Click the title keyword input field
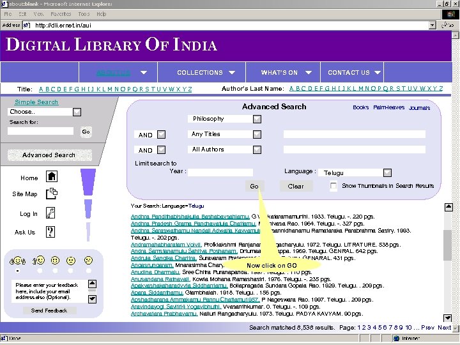 click(x=355, y=134)
